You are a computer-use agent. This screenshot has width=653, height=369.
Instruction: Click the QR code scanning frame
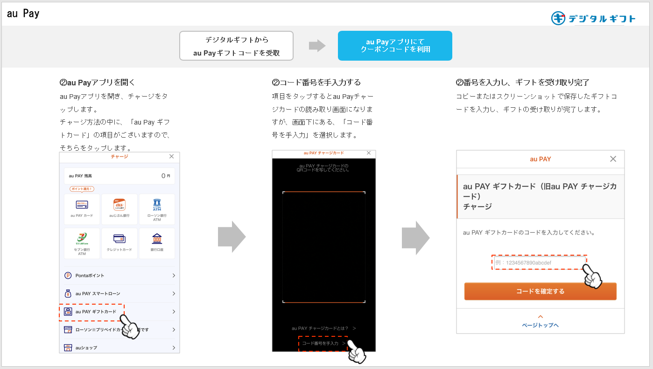(x=324, y=247)
